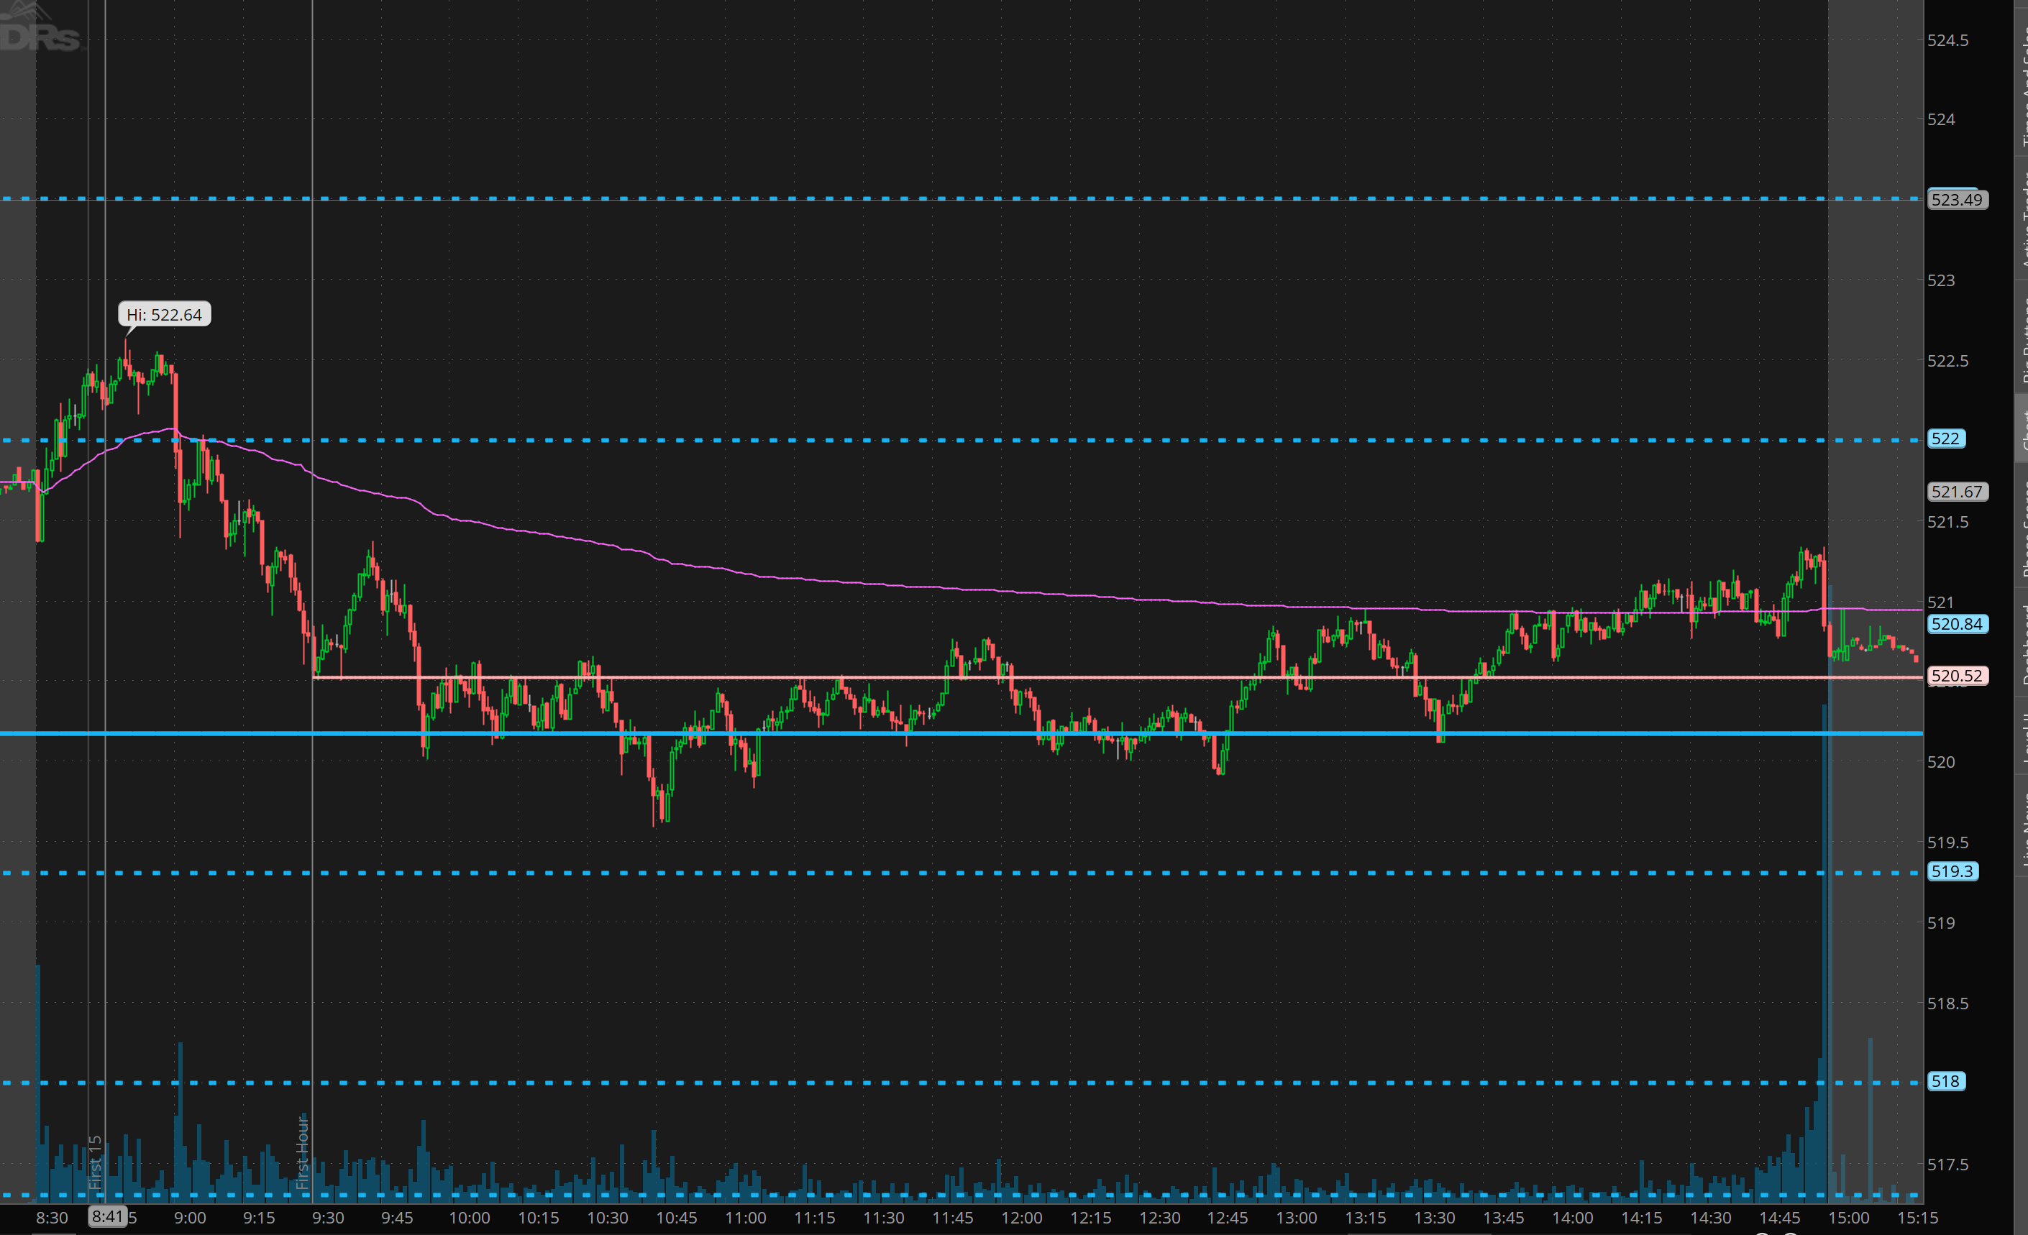Click the First 15 vertical marker label
The image size is (2028, 1235).
click(95, 1162)
